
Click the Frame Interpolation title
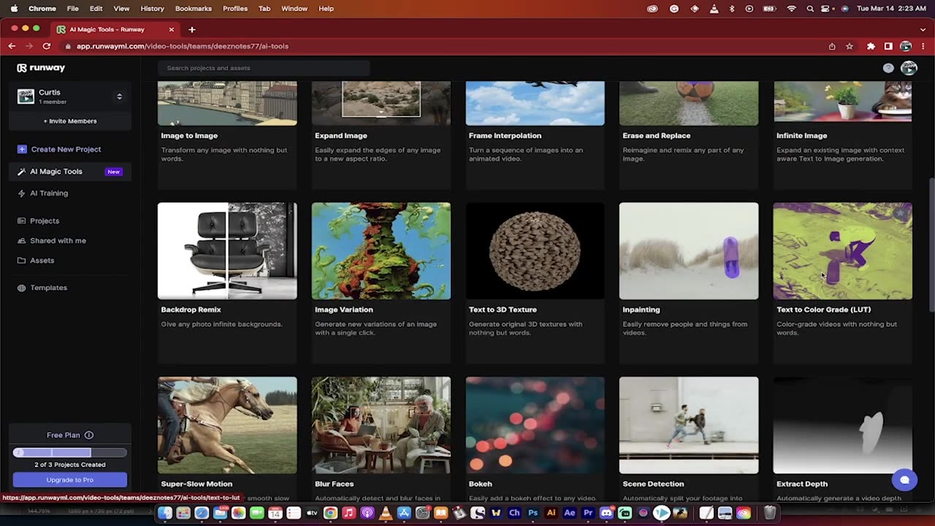pyautogui.click(x=505, y=136)
